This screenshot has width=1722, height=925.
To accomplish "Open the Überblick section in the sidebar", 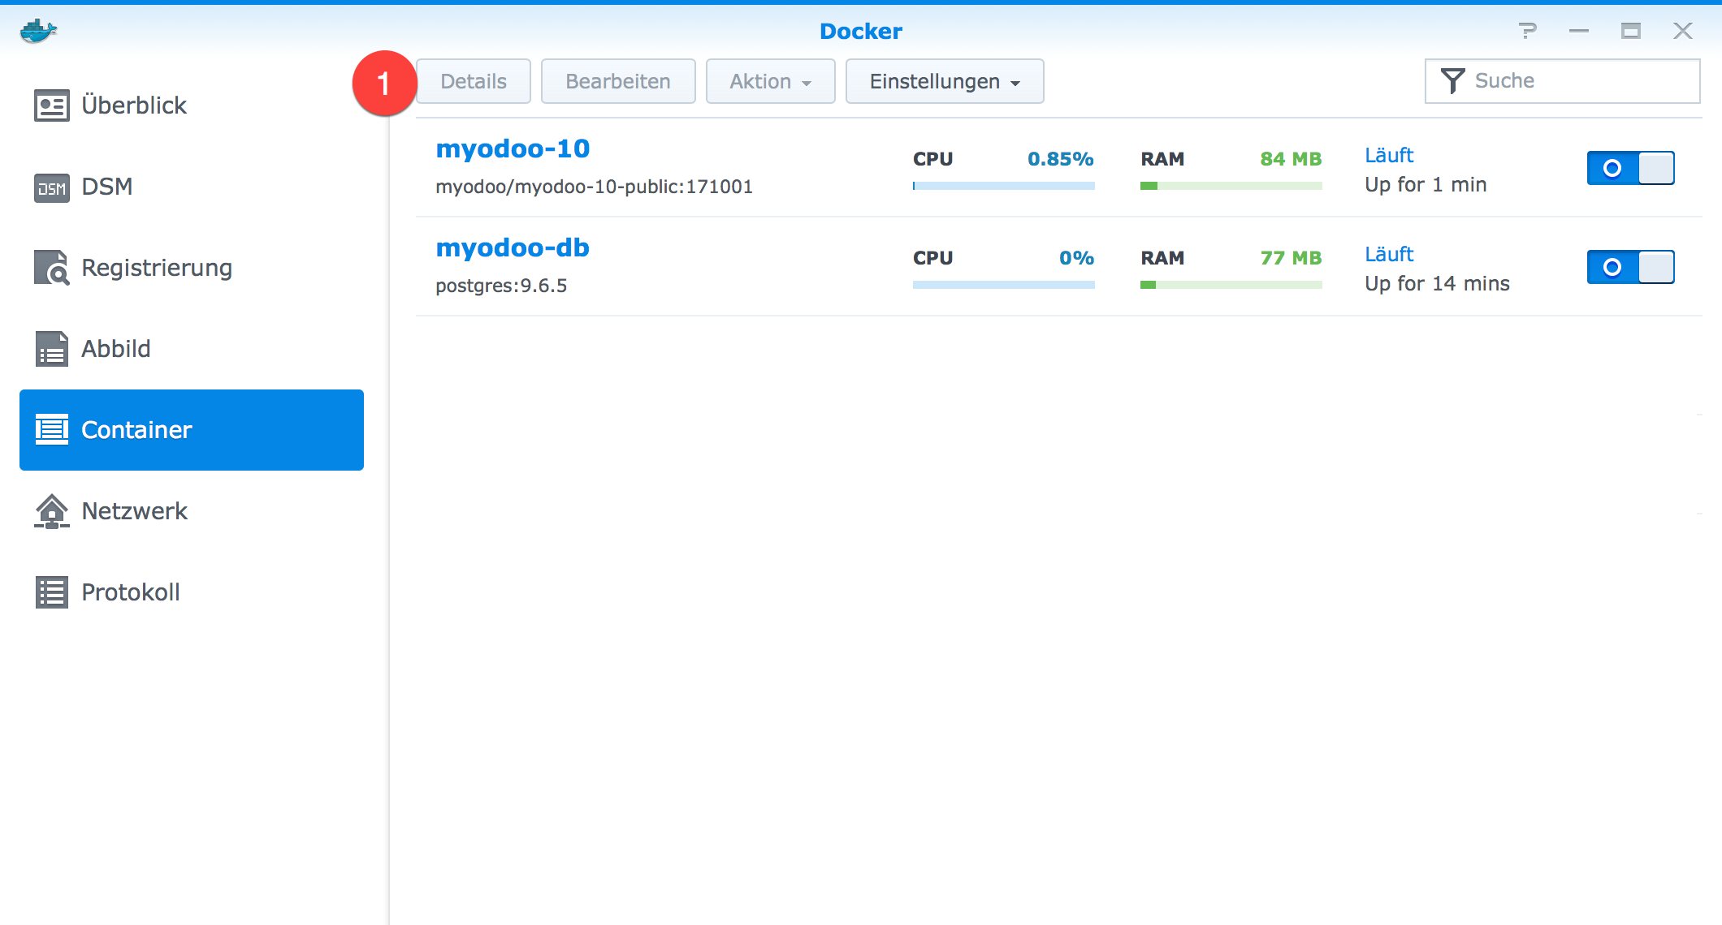I will pos(133,104).
